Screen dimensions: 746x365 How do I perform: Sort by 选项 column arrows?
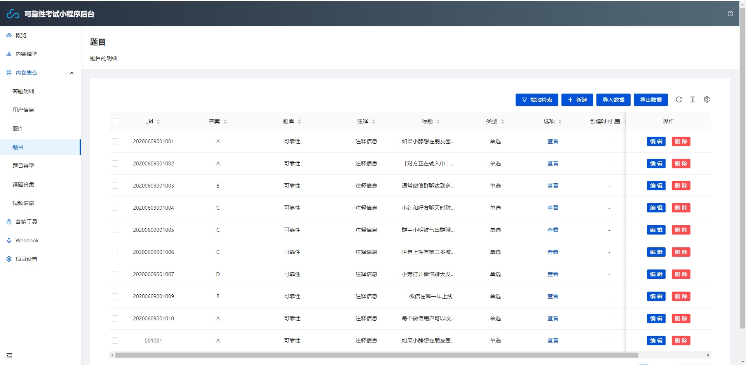pos(560,122)
